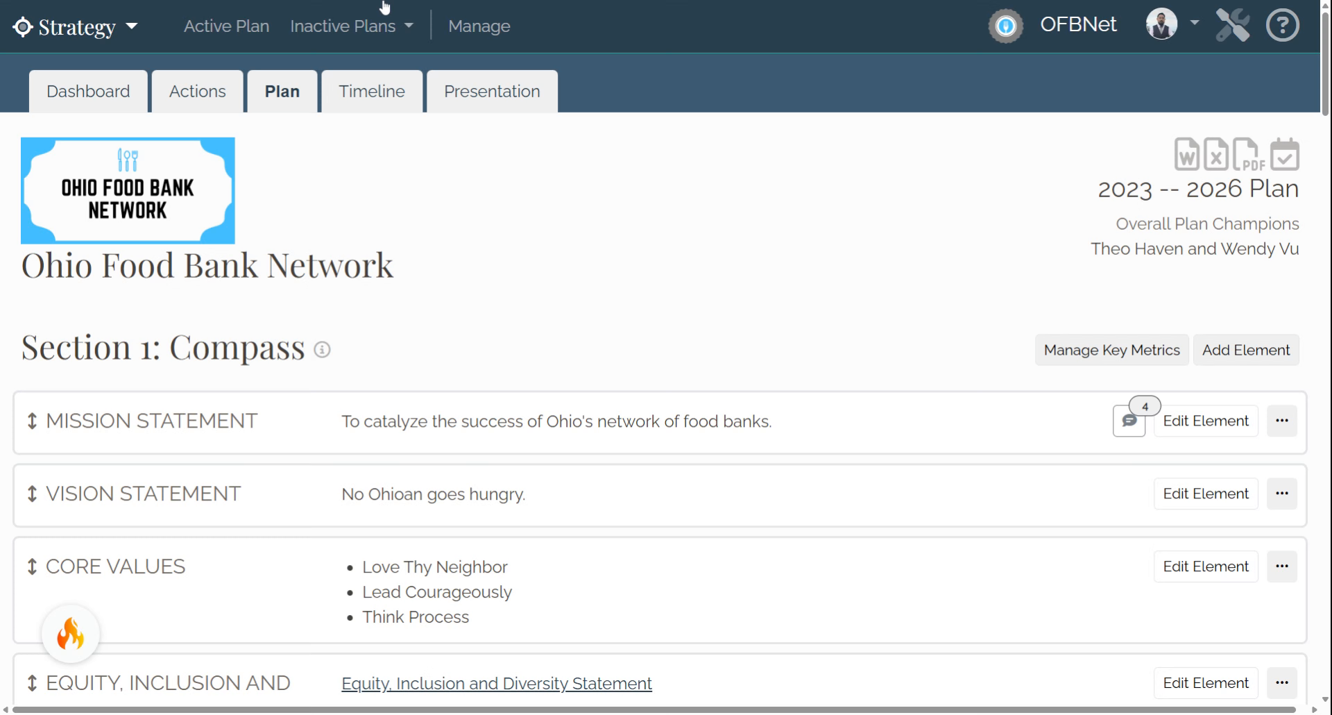This screenshot has width=1332, height=715.
Task: Click the Strategy compass logo icon
Action: pyautogui.click(x=23, y=27)
